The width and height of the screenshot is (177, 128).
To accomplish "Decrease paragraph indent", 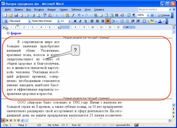I will [x=133, y=21].
